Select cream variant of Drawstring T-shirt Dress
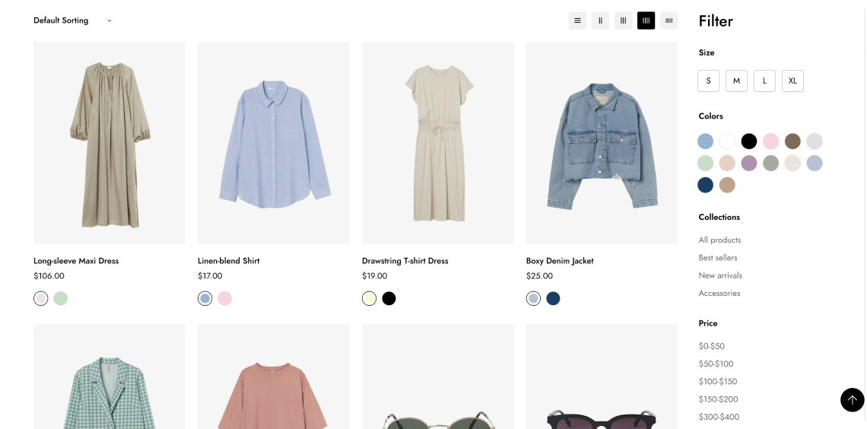This screenshot has width=867, height=429. [370, 298]
